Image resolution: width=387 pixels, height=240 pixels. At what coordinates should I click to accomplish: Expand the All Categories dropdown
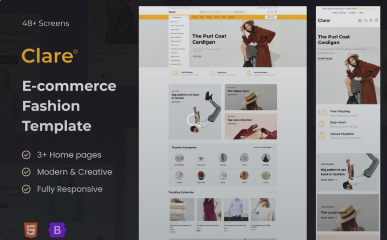point(179,17)
